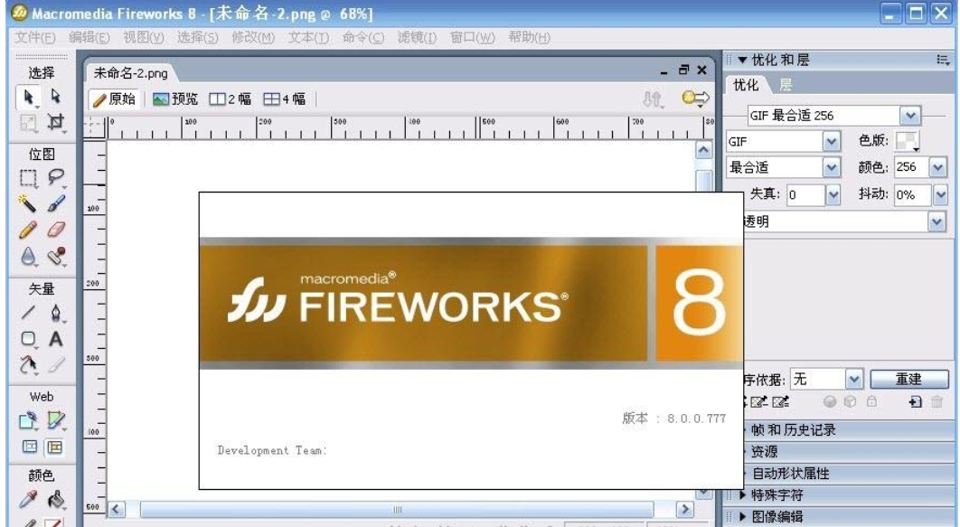Expand the 特殊字符 panel

pos(743,494)
